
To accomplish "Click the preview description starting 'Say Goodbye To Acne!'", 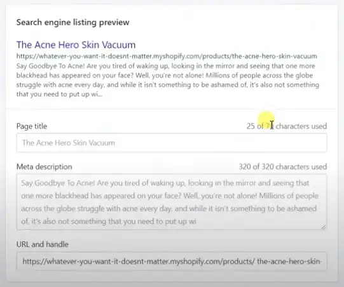I will [168, 80].
